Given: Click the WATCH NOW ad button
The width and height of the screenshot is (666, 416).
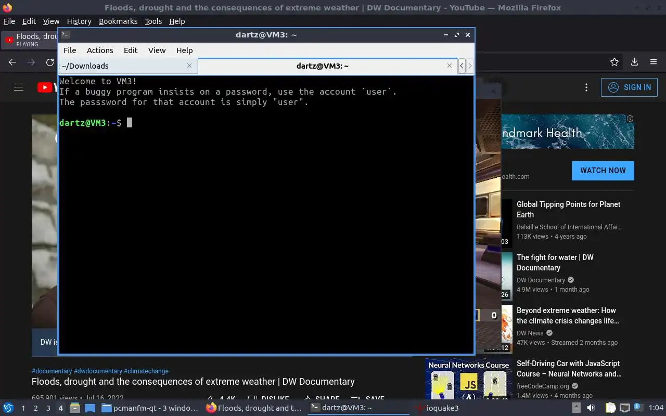Looking at the screenshot, I should [x=603, y=171].
